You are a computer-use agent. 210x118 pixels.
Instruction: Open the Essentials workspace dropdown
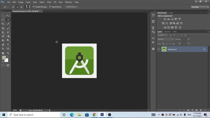click(200, 7)
